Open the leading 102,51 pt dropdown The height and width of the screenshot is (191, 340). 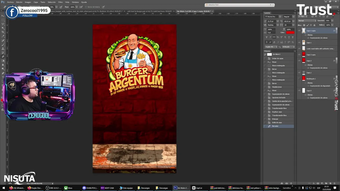293,21
